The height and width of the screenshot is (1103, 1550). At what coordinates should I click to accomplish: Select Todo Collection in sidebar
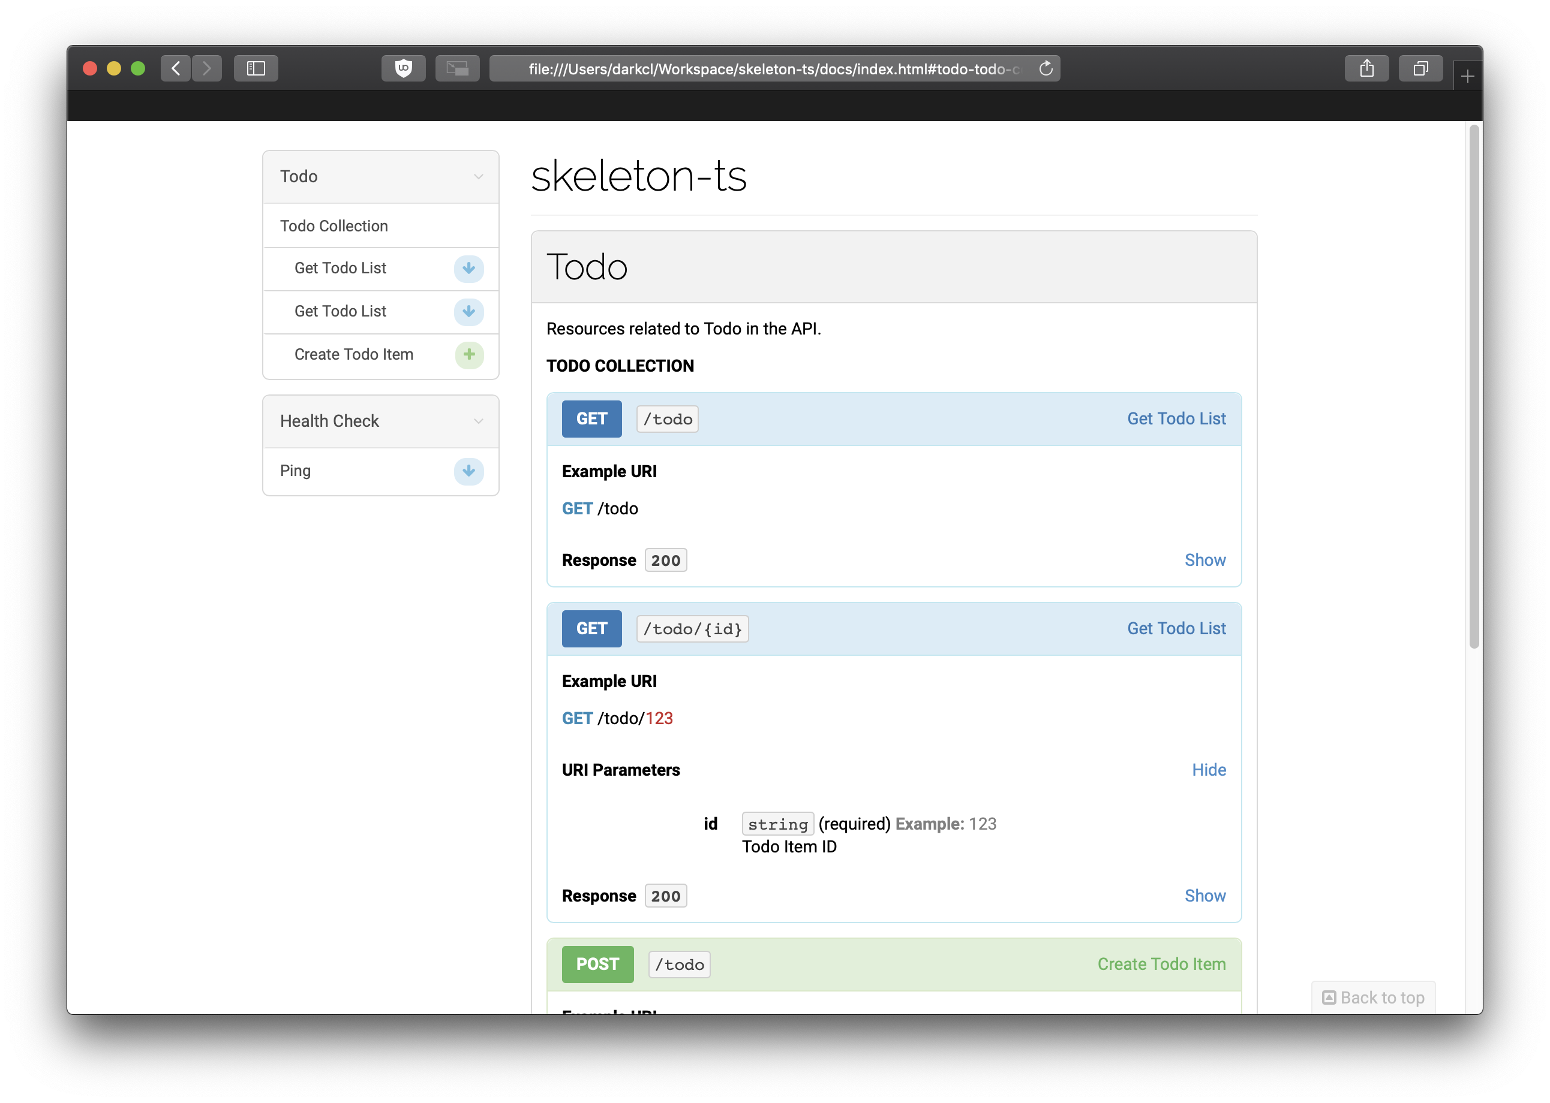pos(334,226)
